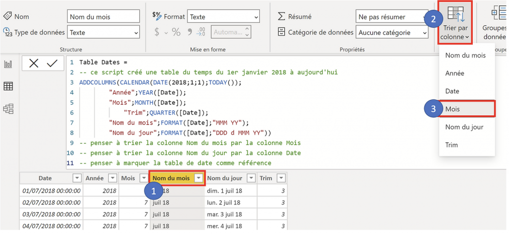
Task: Open the Nom du mois column filter arrow
Action: click(198, 178)
